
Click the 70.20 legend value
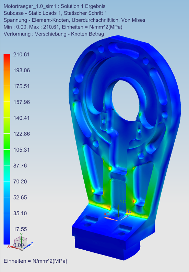[x=20, y=182]
